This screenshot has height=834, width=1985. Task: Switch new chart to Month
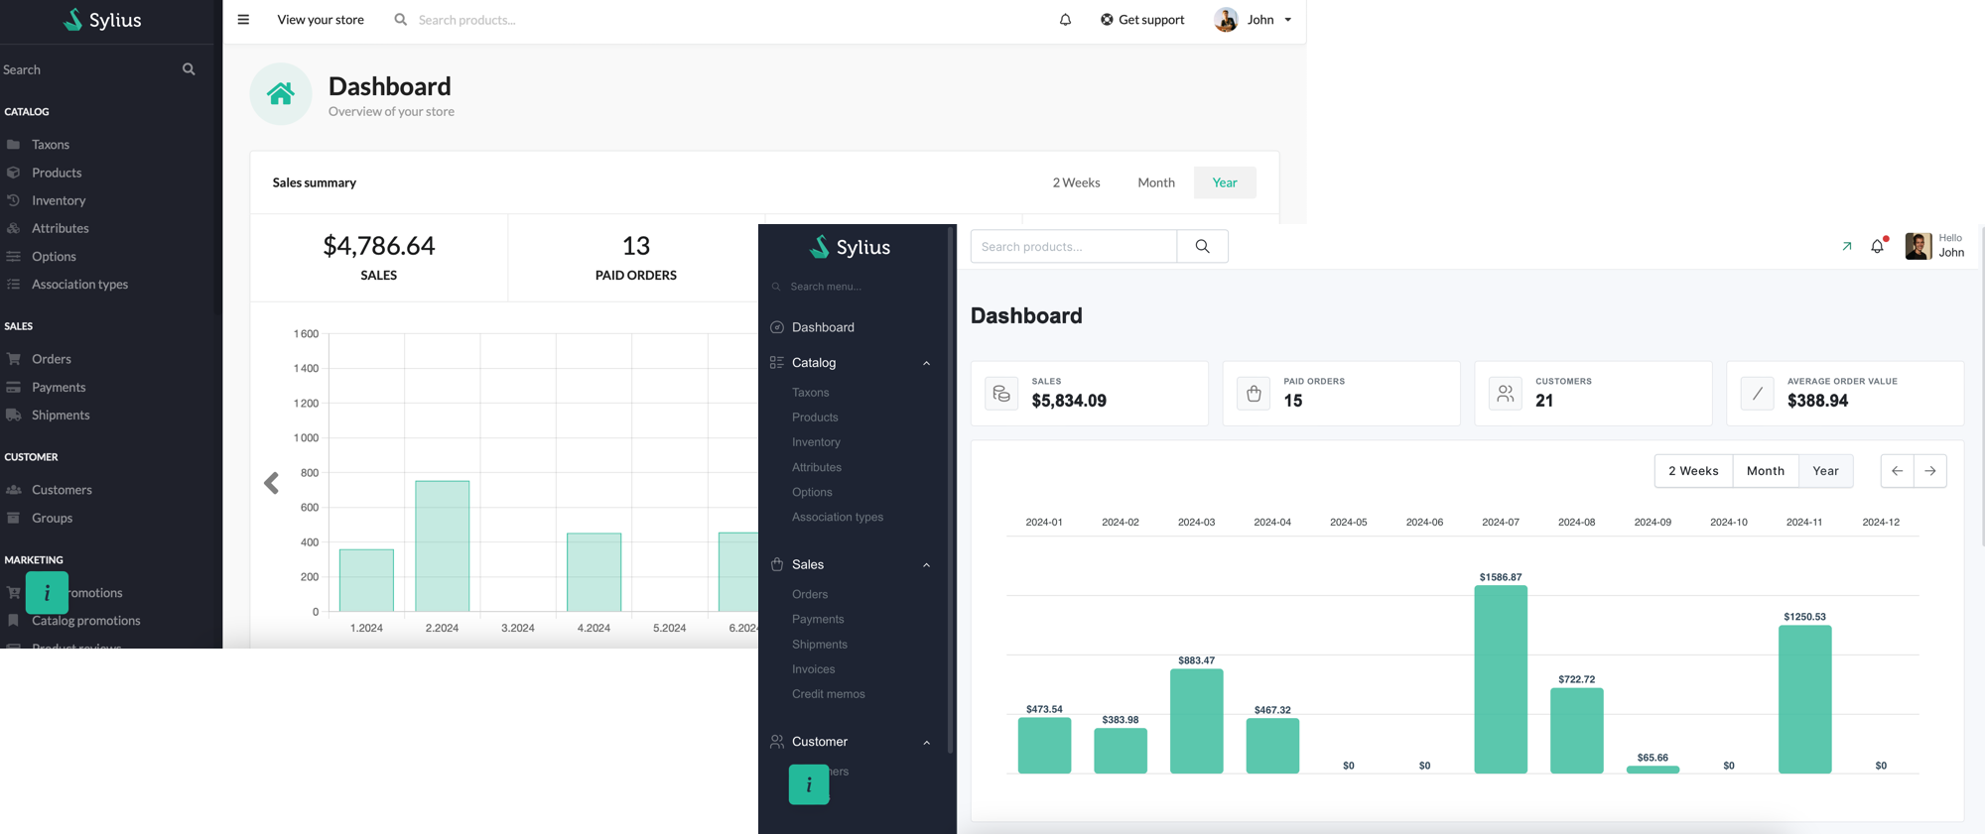pos(1766,471)
